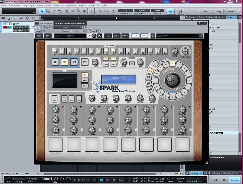Open the track list lines icon

click(3, 18)
